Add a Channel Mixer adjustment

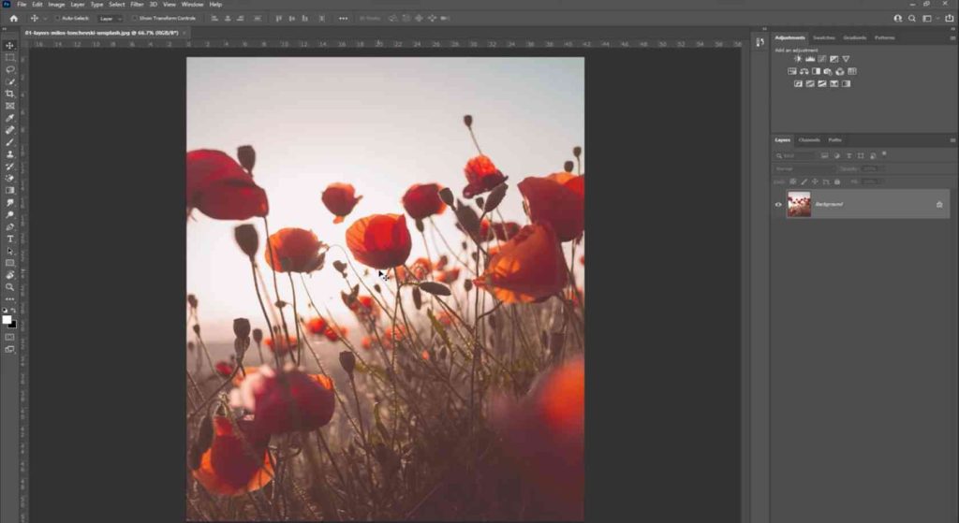click(x=840, y=71)
